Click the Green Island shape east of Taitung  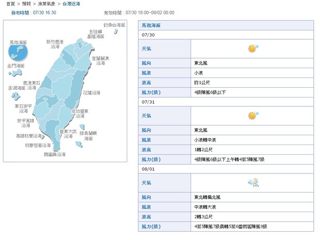(x=82, y=127)
